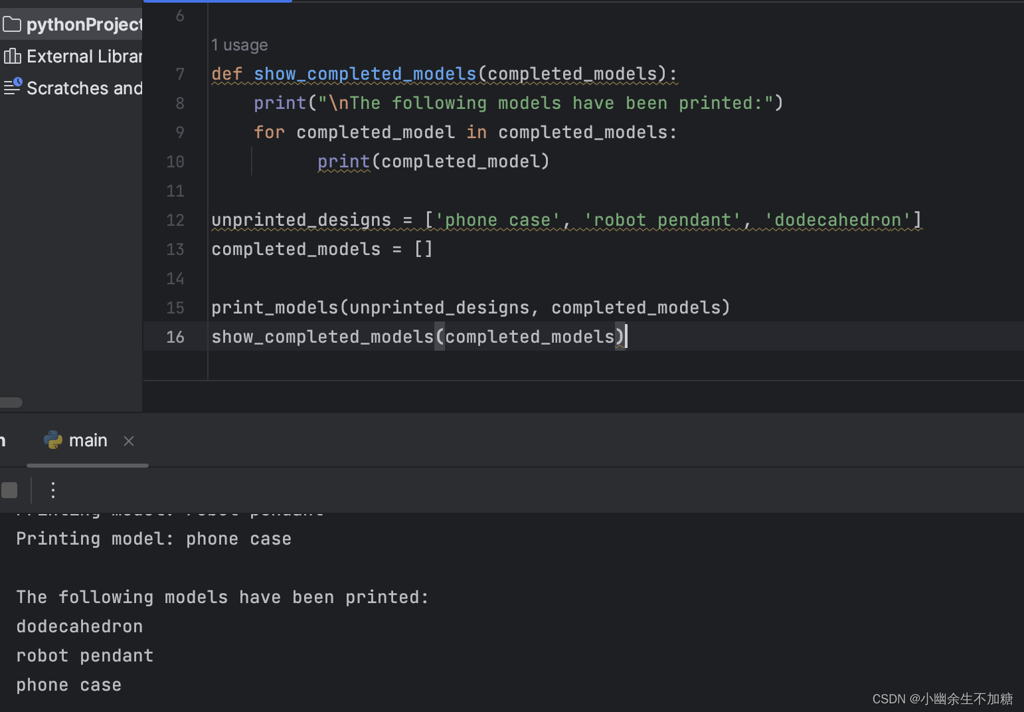1024x712 pixels.
Task: Click print(completed_model) on line 10
Action: [434, 161]
